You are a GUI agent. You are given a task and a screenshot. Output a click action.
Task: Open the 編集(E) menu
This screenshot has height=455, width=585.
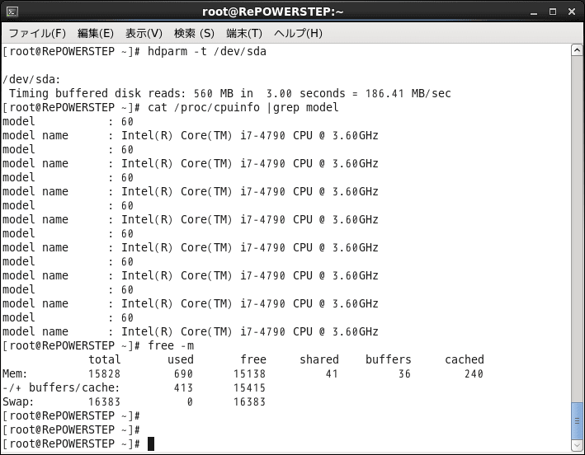click(x=96, y=34)
